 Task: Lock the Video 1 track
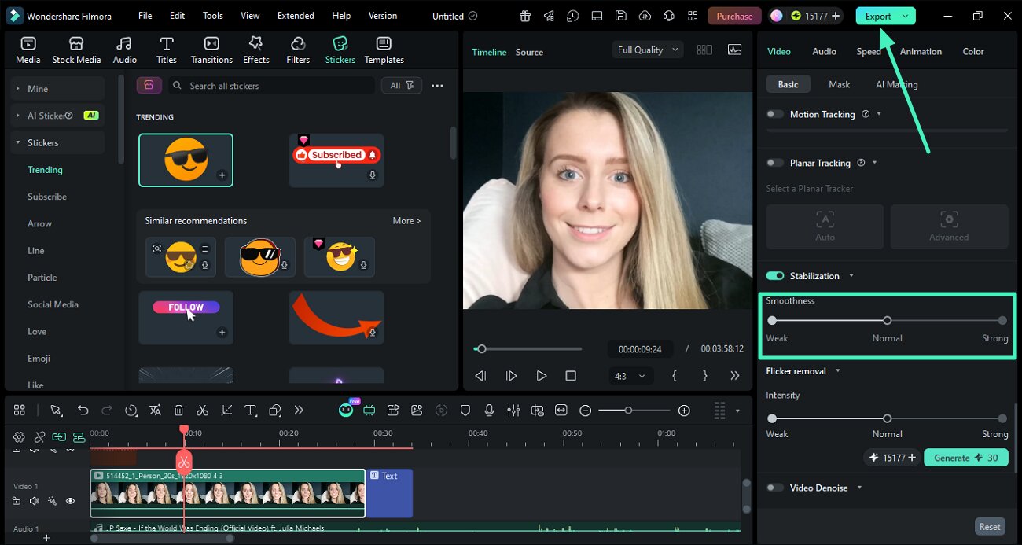pyautogui.click(x=17, y=501)
